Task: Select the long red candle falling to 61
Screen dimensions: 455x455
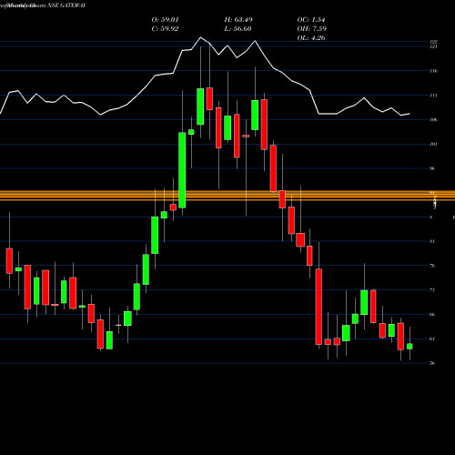Action: [x=318, y=307]
